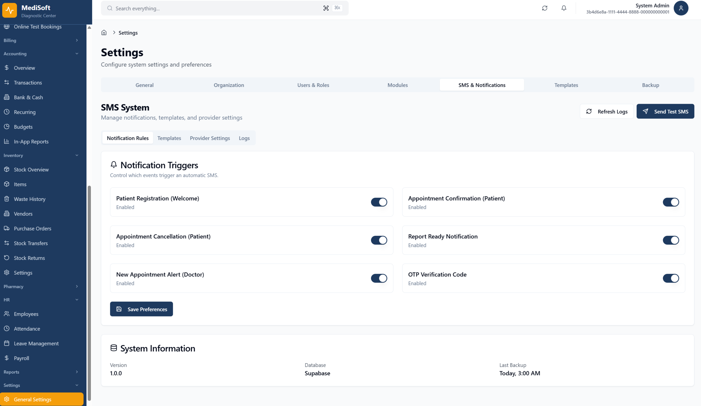The width and height of the screenshot is (701, 406).
Task: Open Payroll from the HR section
Action: click(21, 358)
